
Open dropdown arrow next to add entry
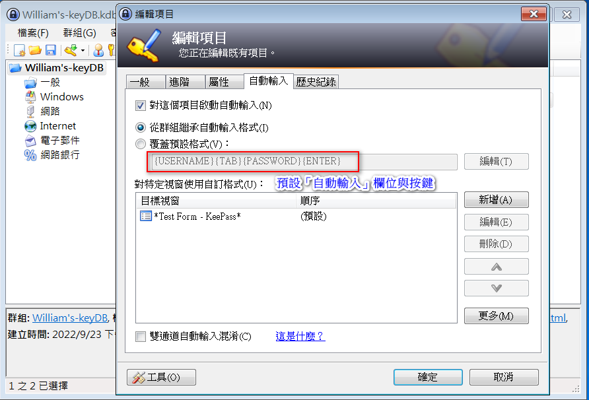tap(83, 50)
